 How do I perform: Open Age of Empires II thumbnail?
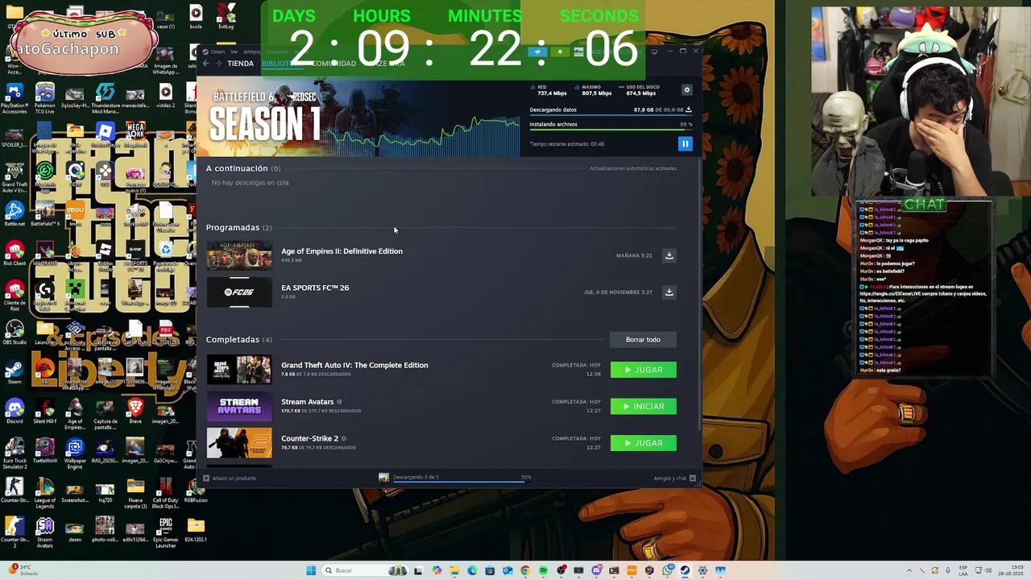coord(239,255)
